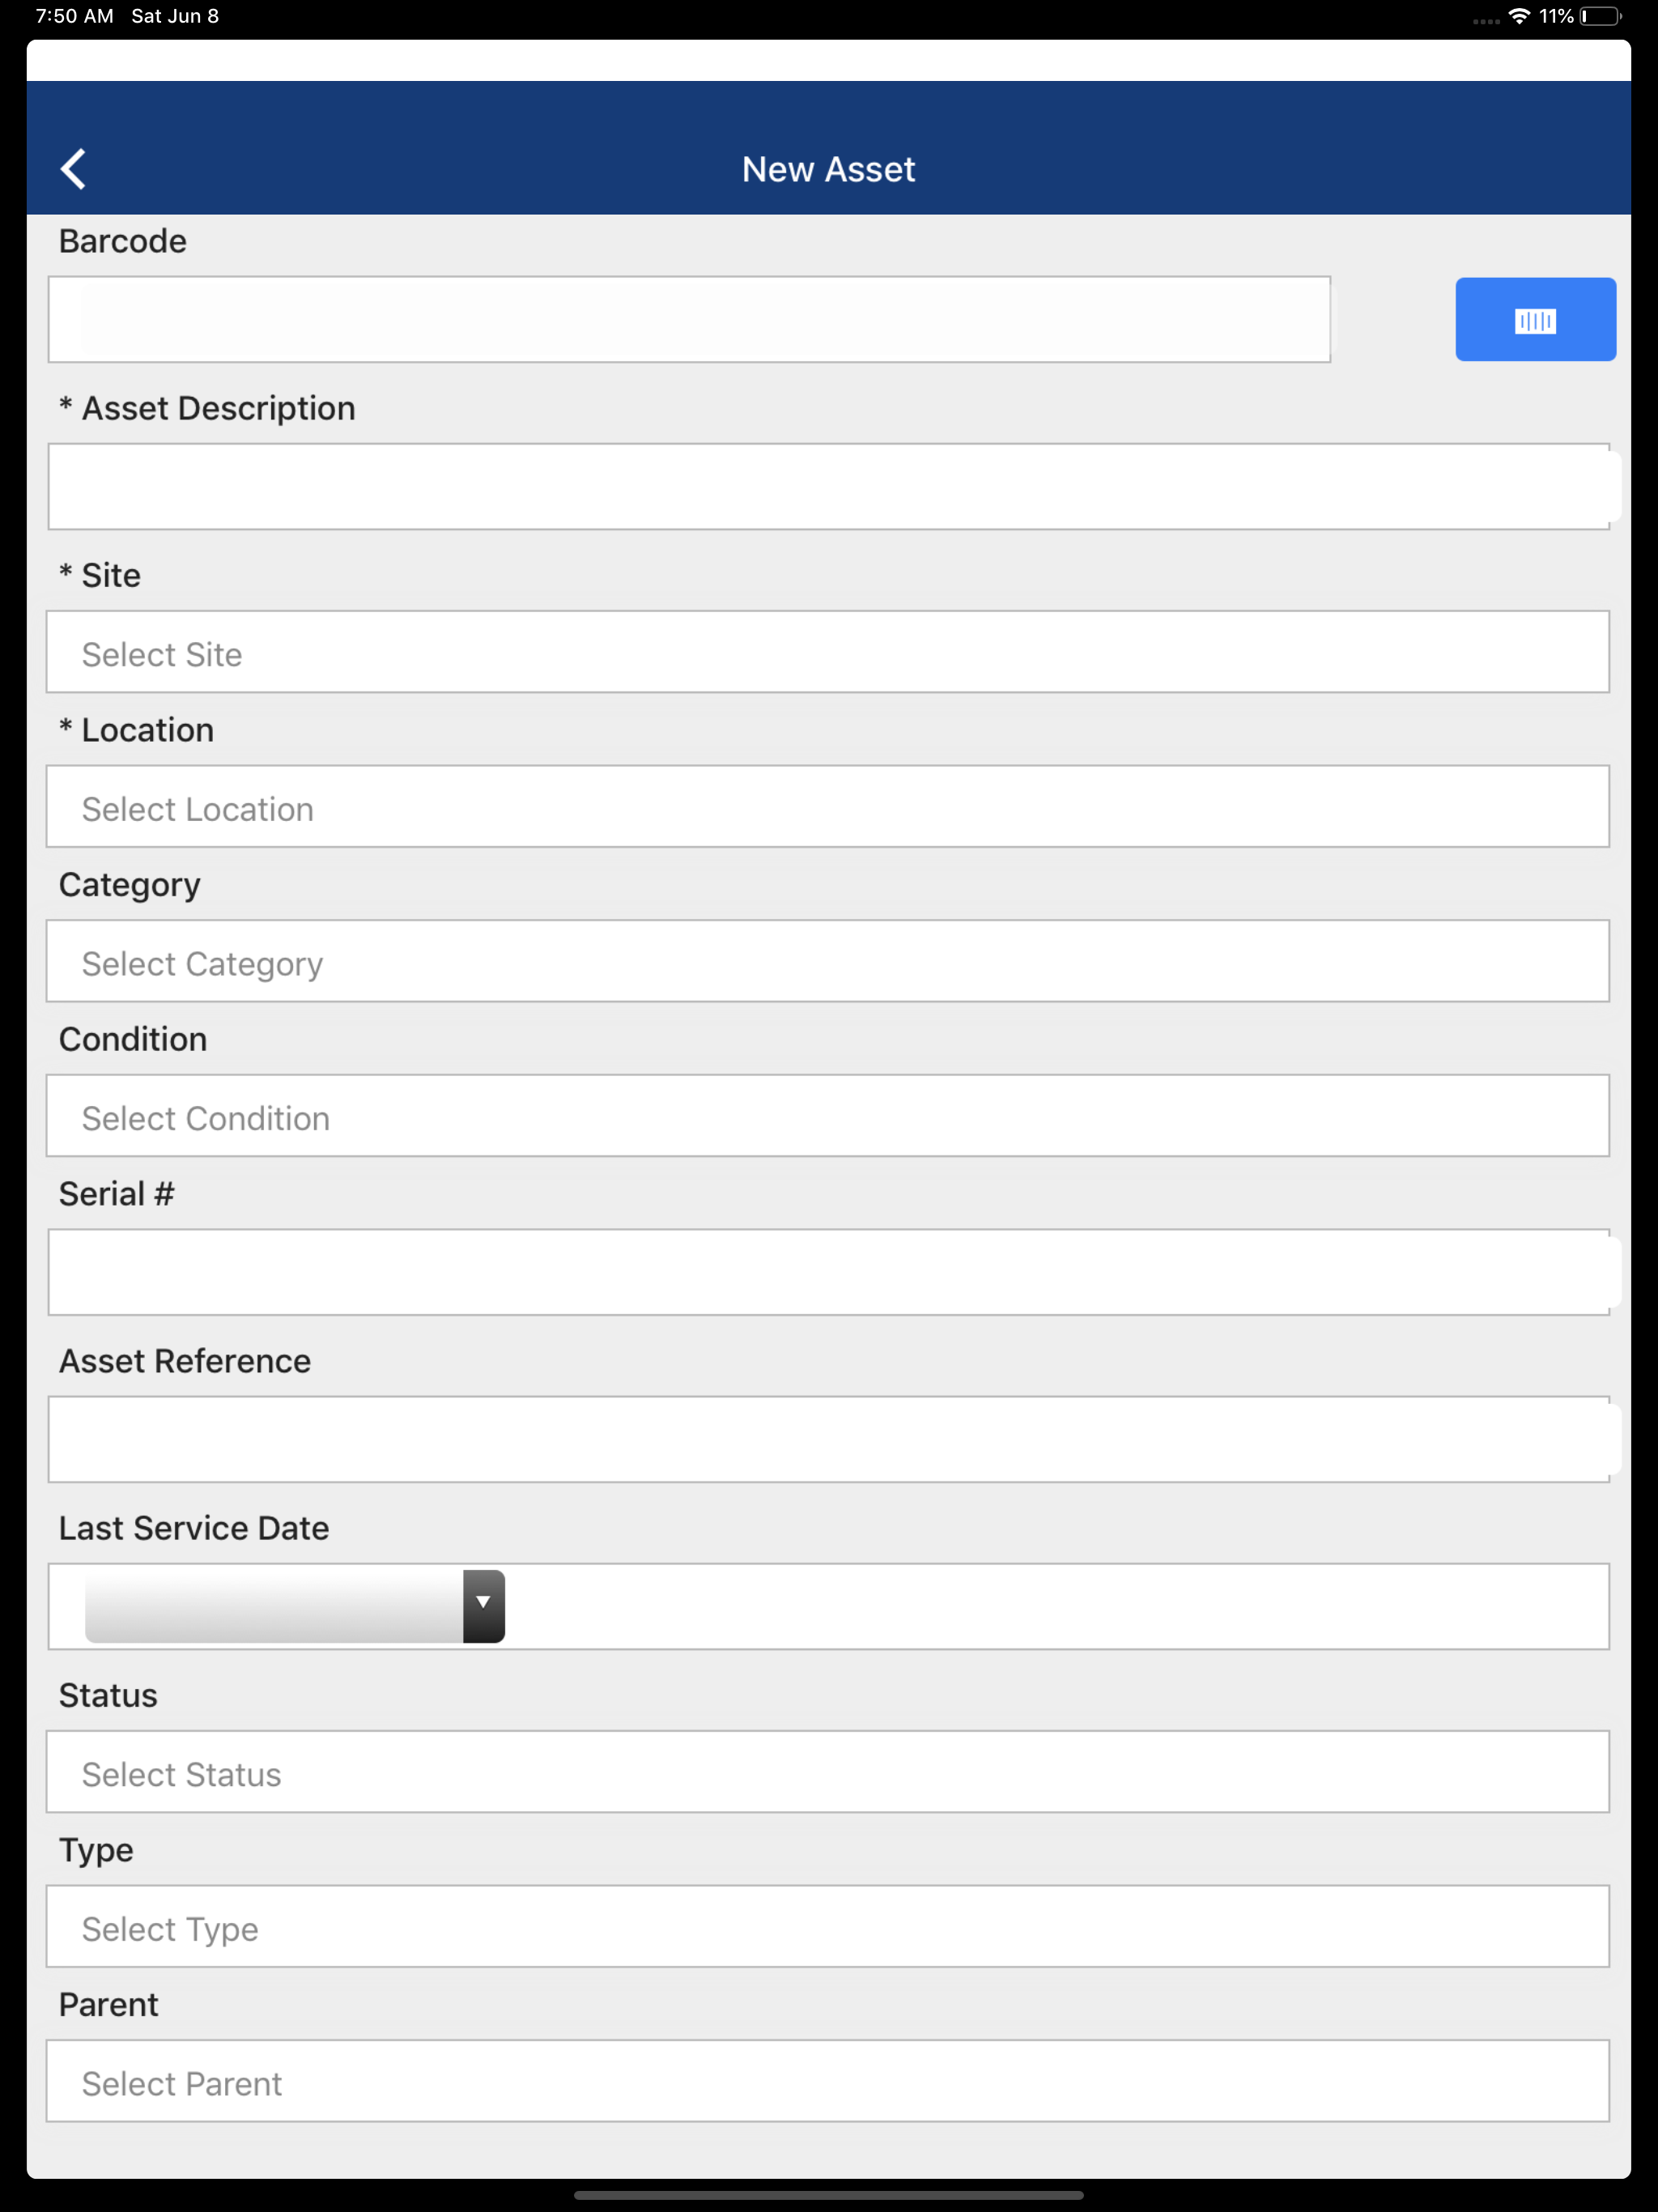Image resolution: width=1658 pixels, height=2212 pixels.
Task: Tap the battery icon in status bar
Action: click(1600, 16)
